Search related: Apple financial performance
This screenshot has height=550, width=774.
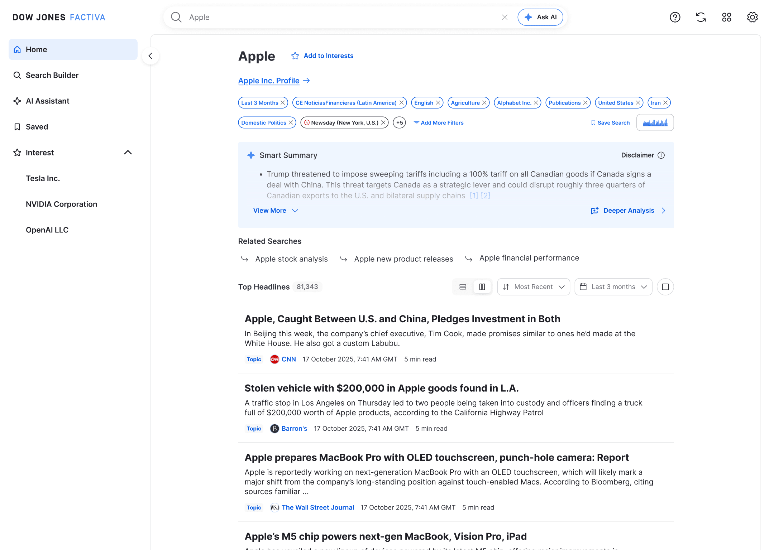(529, 258)
